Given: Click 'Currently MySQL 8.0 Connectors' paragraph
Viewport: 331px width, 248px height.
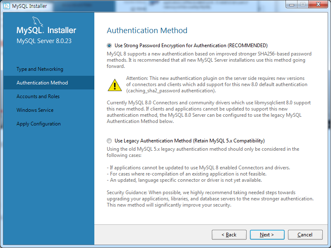Looking at the screenshot, I should coord(209,112).
